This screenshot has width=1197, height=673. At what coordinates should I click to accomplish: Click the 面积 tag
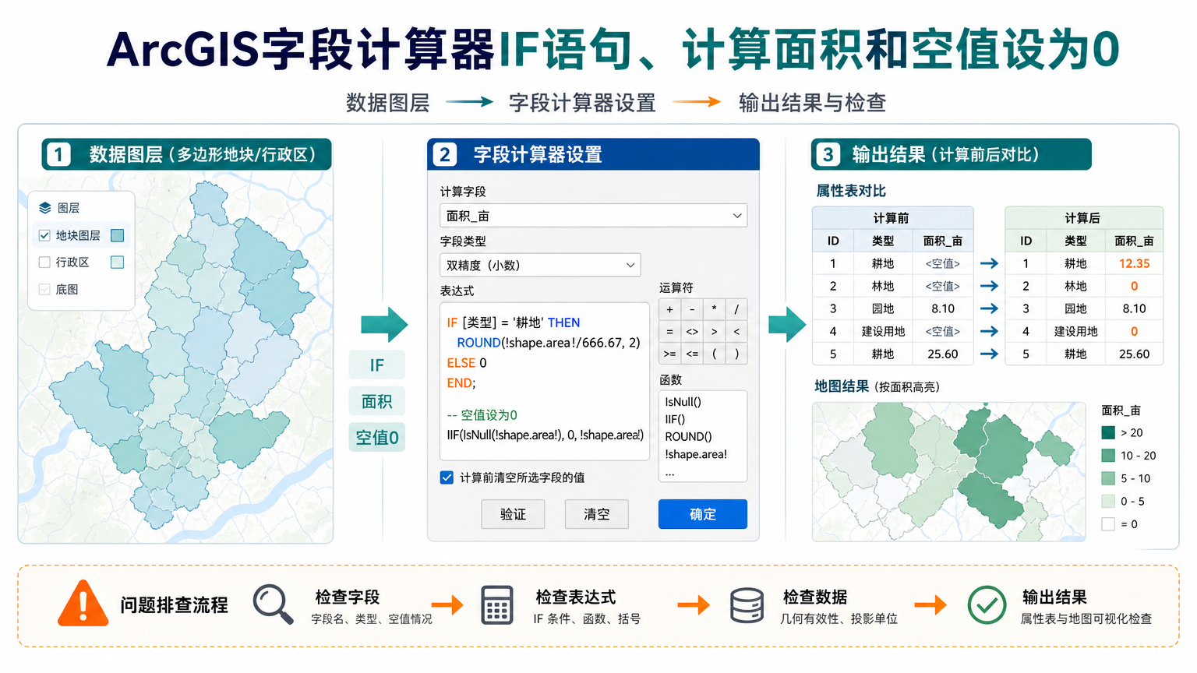(377, 401)
